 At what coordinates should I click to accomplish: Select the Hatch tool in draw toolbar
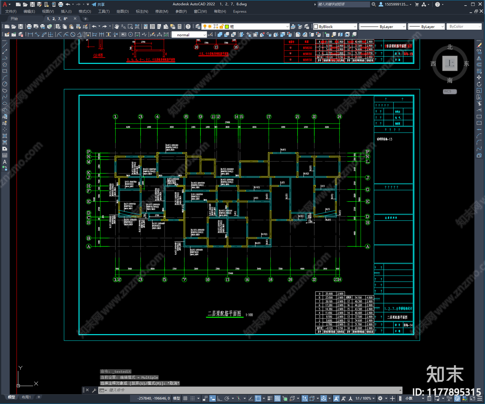[5, 136]
